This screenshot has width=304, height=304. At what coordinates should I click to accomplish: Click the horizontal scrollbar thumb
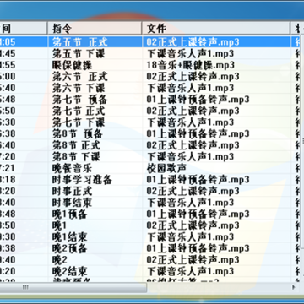[x=73, y=287]
